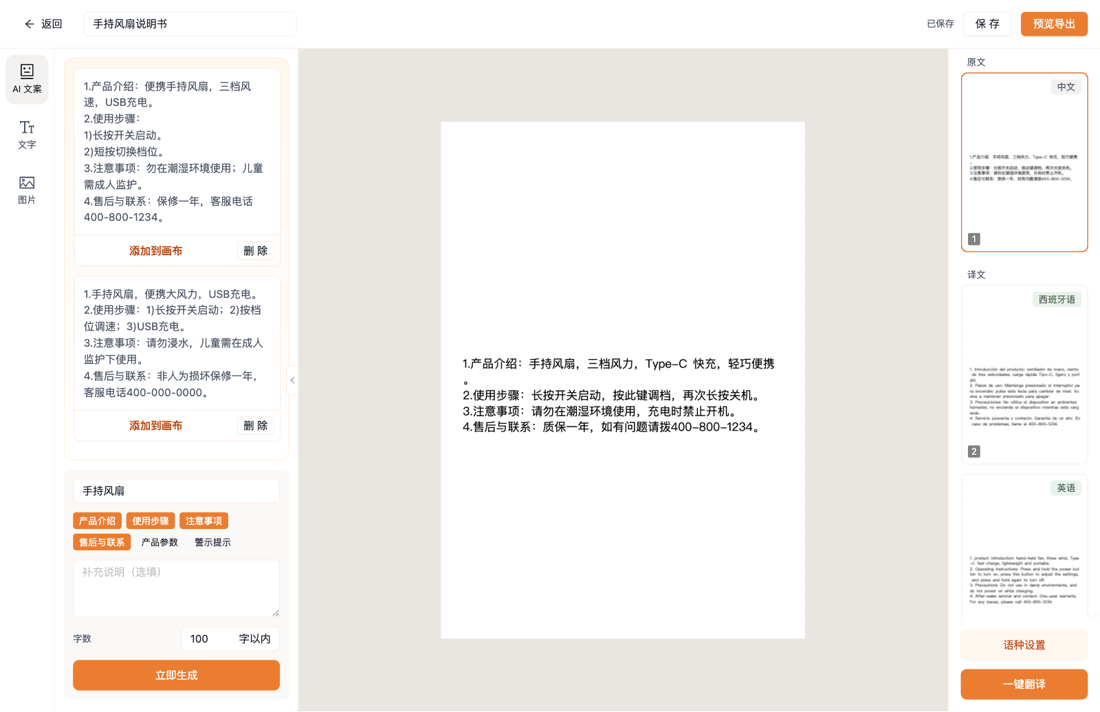Collapse the left panel with chevron handle
The height and width of the screenshot is (712, 1100).
[x=292, y=380]
